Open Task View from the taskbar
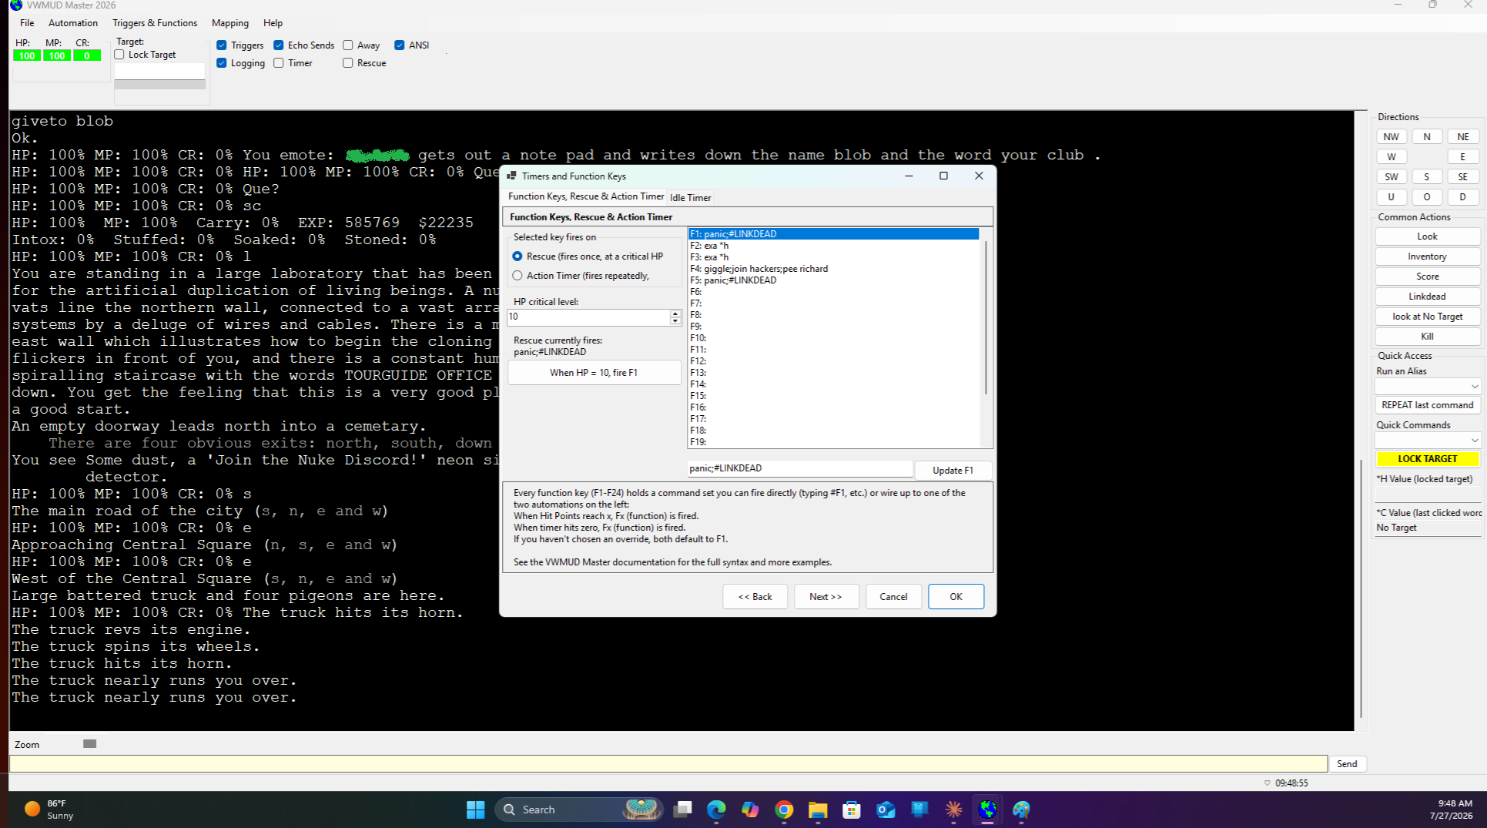1487x828 pixels. pos(682,810)
